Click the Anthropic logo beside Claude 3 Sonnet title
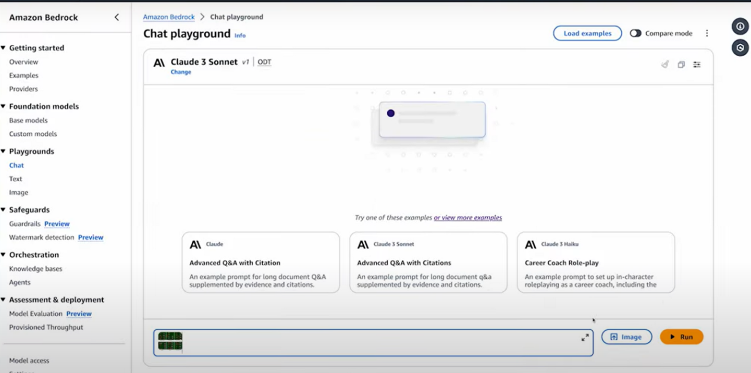Screen dimensions: 751x373 (159, 63)
